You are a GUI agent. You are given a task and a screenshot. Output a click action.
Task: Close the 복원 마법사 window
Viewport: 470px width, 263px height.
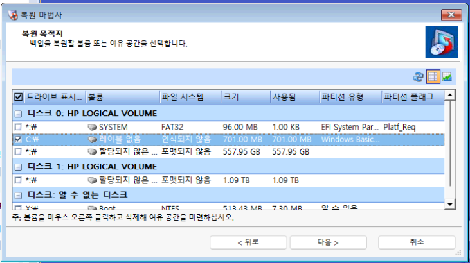click(x=451, y=15)
